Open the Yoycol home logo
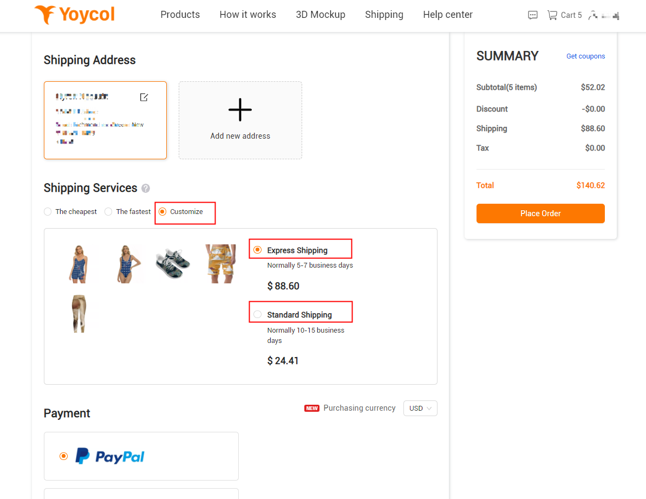The image size is (646, 499). point(74,15)
